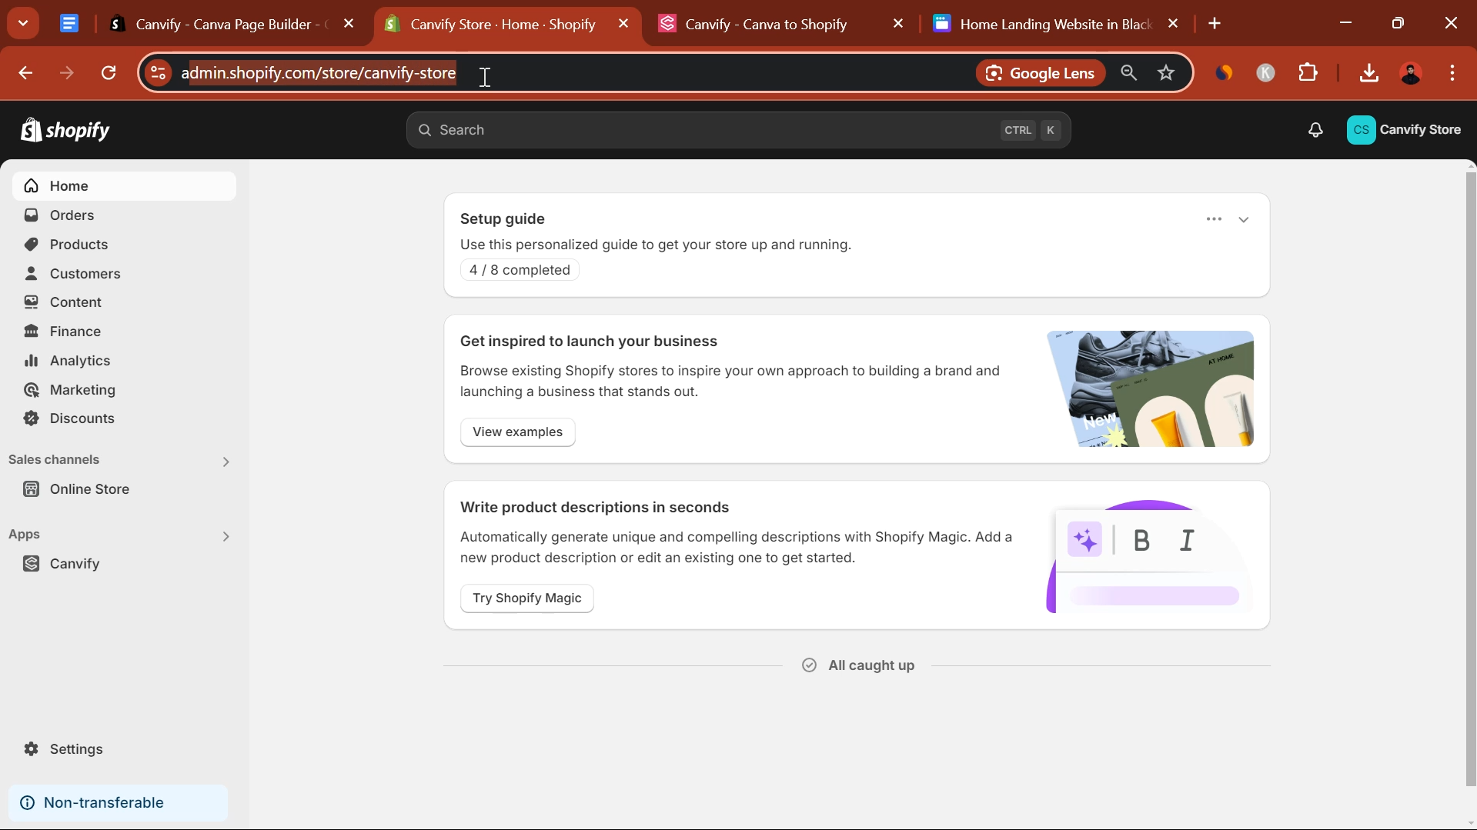View site information icon
The height and width of the screenshot is (830, 1477).
click(x=159, y=73)
